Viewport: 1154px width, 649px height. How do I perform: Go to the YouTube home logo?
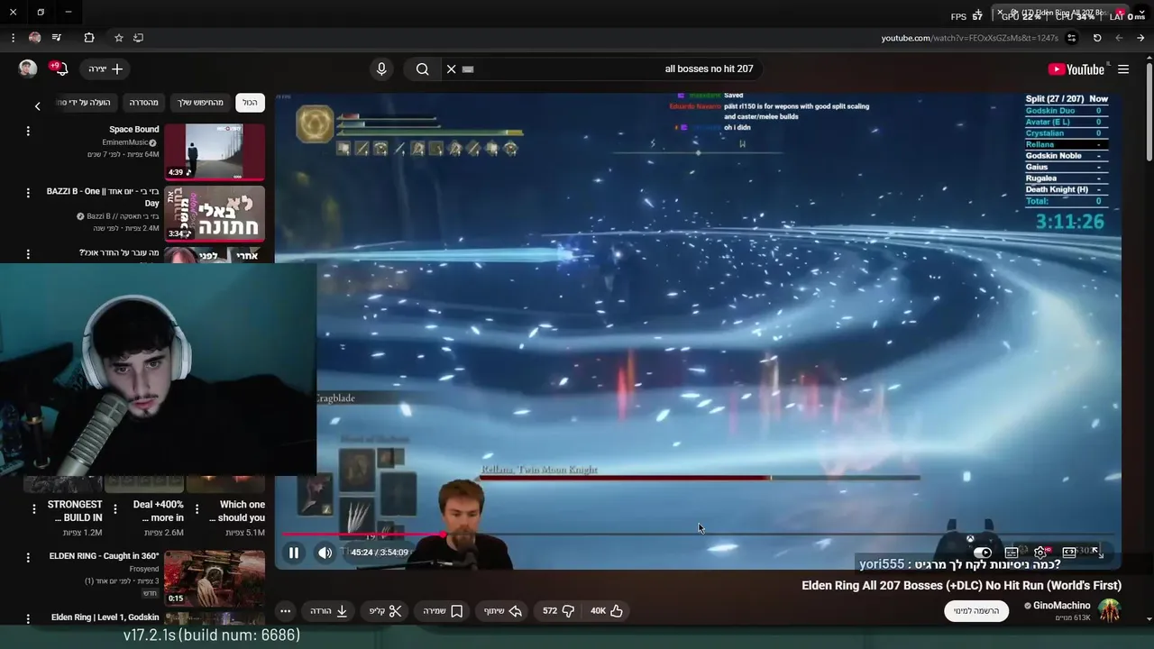(x=1076, y=69)
